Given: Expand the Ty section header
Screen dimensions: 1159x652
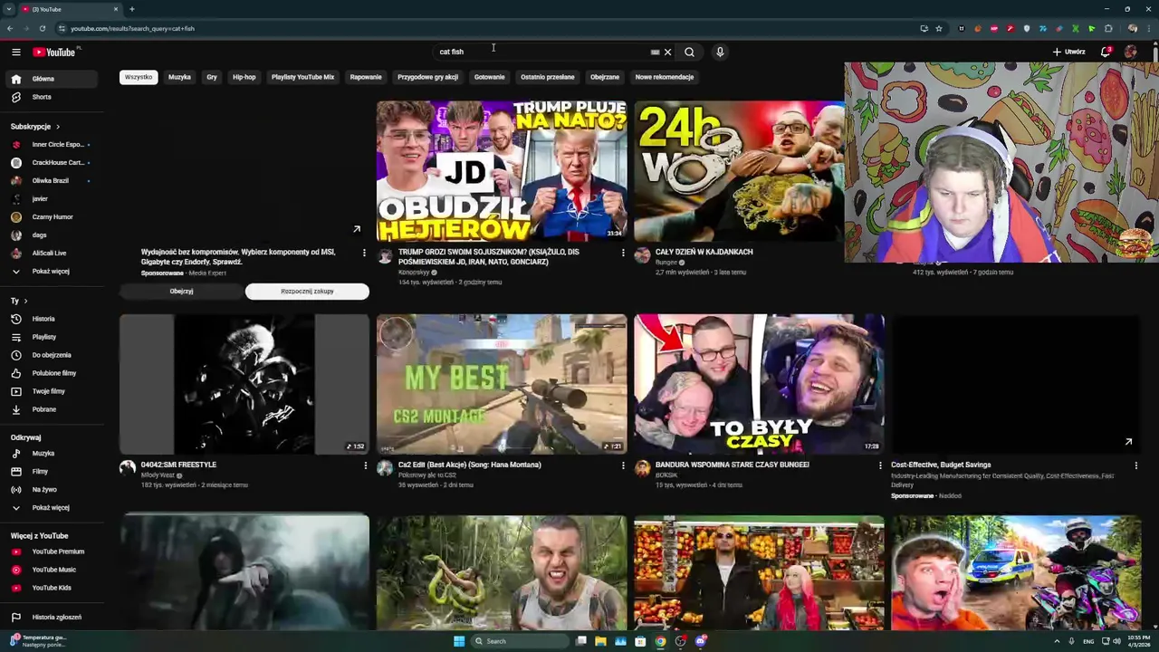Looking at the screenshot, I should click(x=19, y=301).
